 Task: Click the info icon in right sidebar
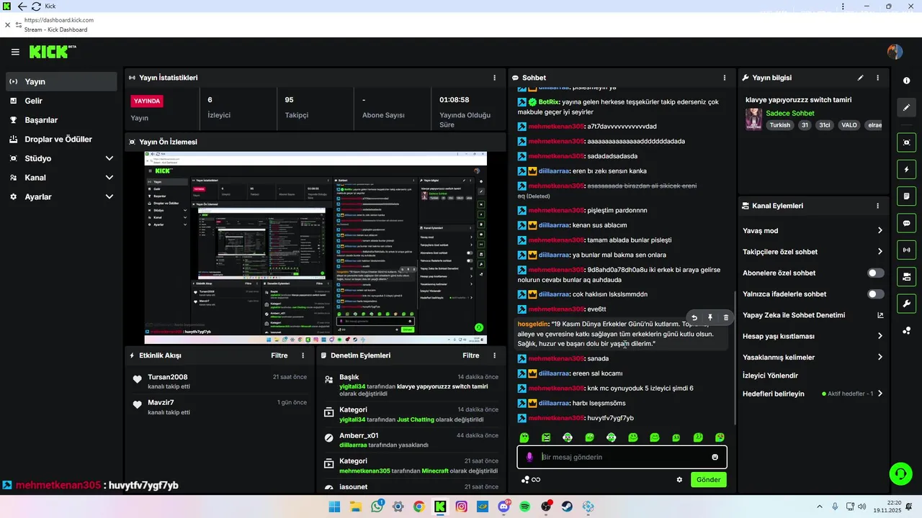pyautogui.click(x=906, y=81)
